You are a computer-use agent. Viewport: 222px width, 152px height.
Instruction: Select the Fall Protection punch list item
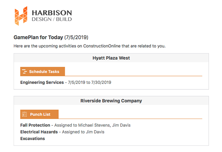tap(35, 125)
